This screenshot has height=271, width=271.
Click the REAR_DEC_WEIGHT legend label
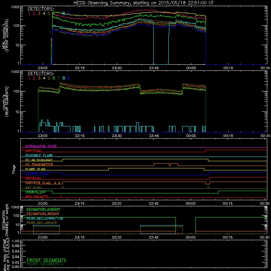(42, 223)
